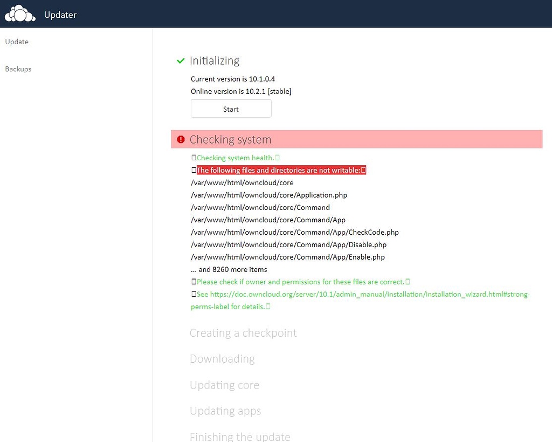Click the 'Updating apps' step
Image resolution: width=552 pixels, height=442 pixels.
point(225,411)
